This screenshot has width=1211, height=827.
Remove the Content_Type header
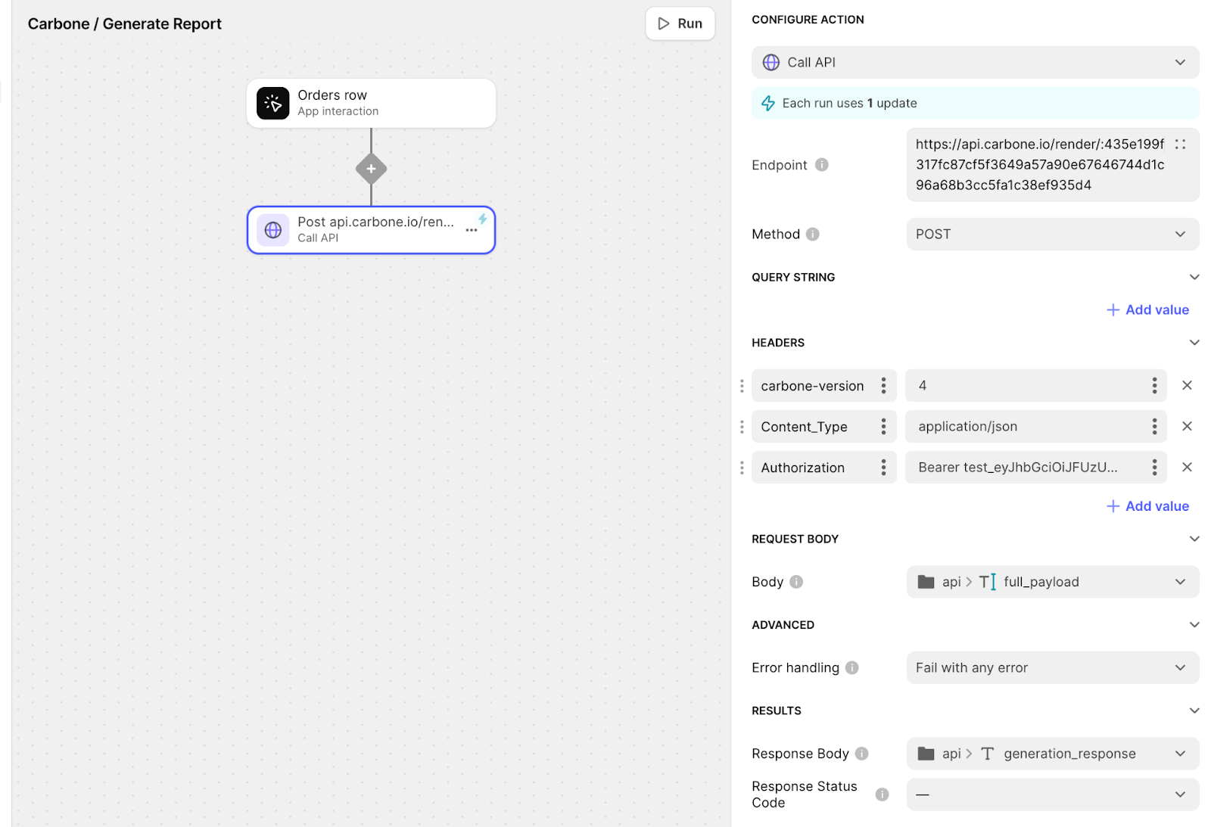[1187, 426]
